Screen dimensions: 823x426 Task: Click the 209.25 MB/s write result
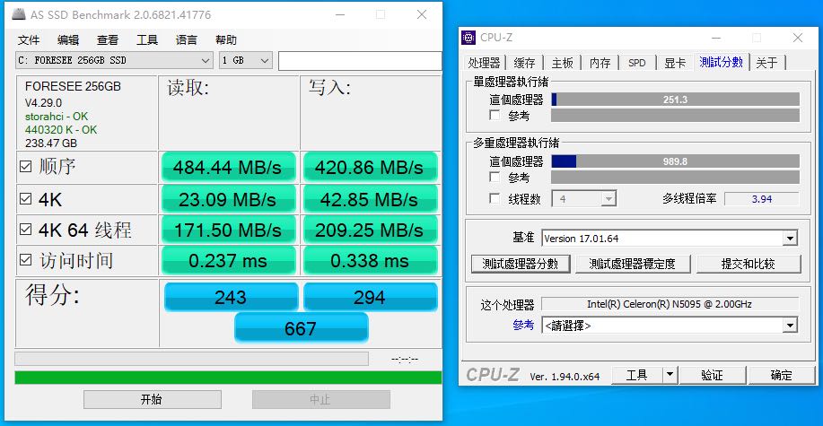click(x=370, y=230)
